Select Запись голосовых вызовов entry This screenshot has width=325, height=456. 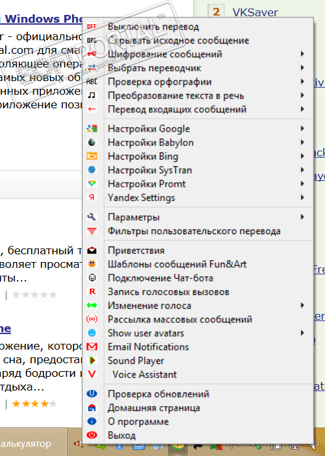coord(197,292)
